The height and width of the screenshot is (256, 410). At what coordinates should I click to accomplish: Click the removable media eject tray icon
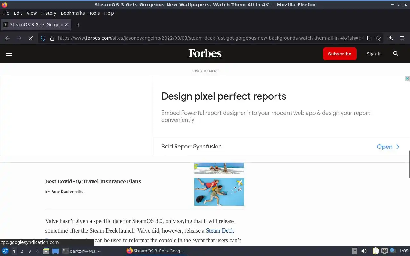click(x=355, y=251)
